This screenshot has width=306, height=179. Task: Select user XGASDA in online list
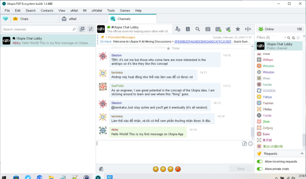click(x=269, y=91)
